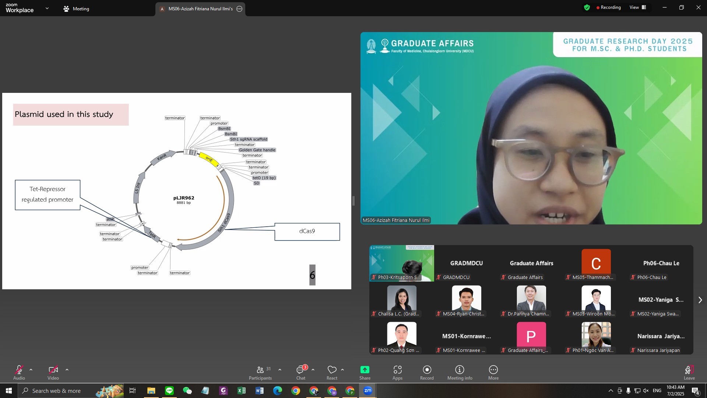Show next page of participant thumbnails
This screenshot has height=398, width=707.
click(700, 300)
